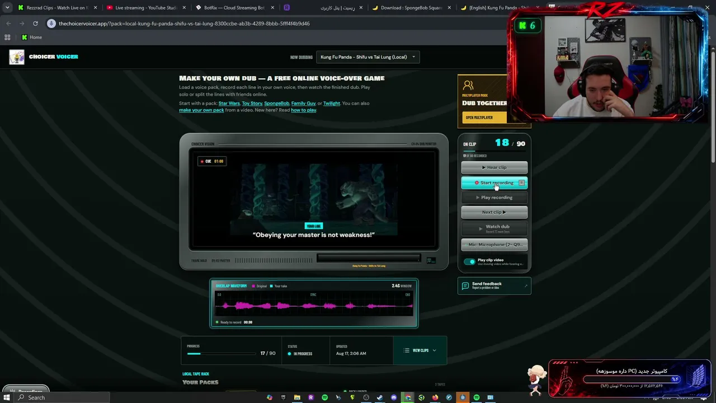Reload the page with the browser refresh icon
The width and height of the screenshot is (716, 403).
coord(35,24)
